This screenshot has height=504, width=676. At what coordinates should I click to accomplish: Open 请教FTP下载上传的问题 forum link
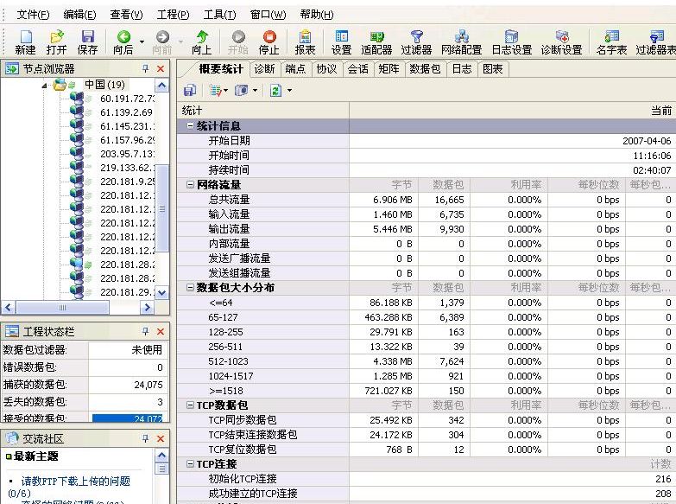point(76,481)
